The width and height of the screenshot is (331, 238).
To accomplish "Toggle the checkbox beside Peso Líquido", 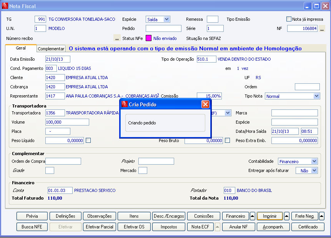I will (x=88, y=140).
